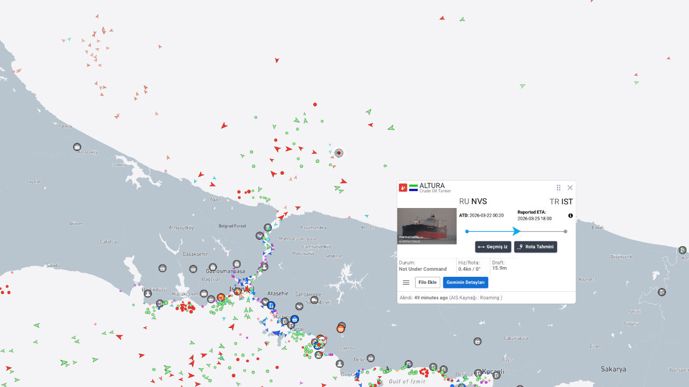Open the TR IST destination port
Image resolution: width=689 pixels, height=387 pixels.
coord(561,202)
